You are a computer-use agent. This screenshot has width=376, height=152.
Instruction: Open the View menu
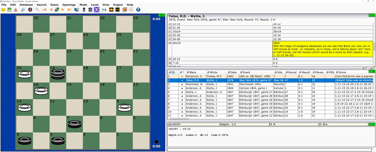click(x=106, y=5)
